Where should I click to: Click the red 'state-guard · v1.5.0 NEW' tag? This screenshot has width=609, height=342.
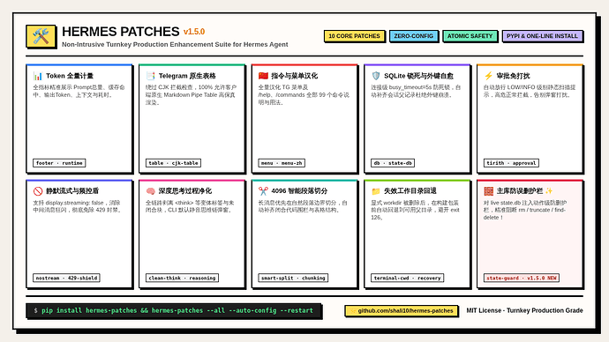point(522,278)
